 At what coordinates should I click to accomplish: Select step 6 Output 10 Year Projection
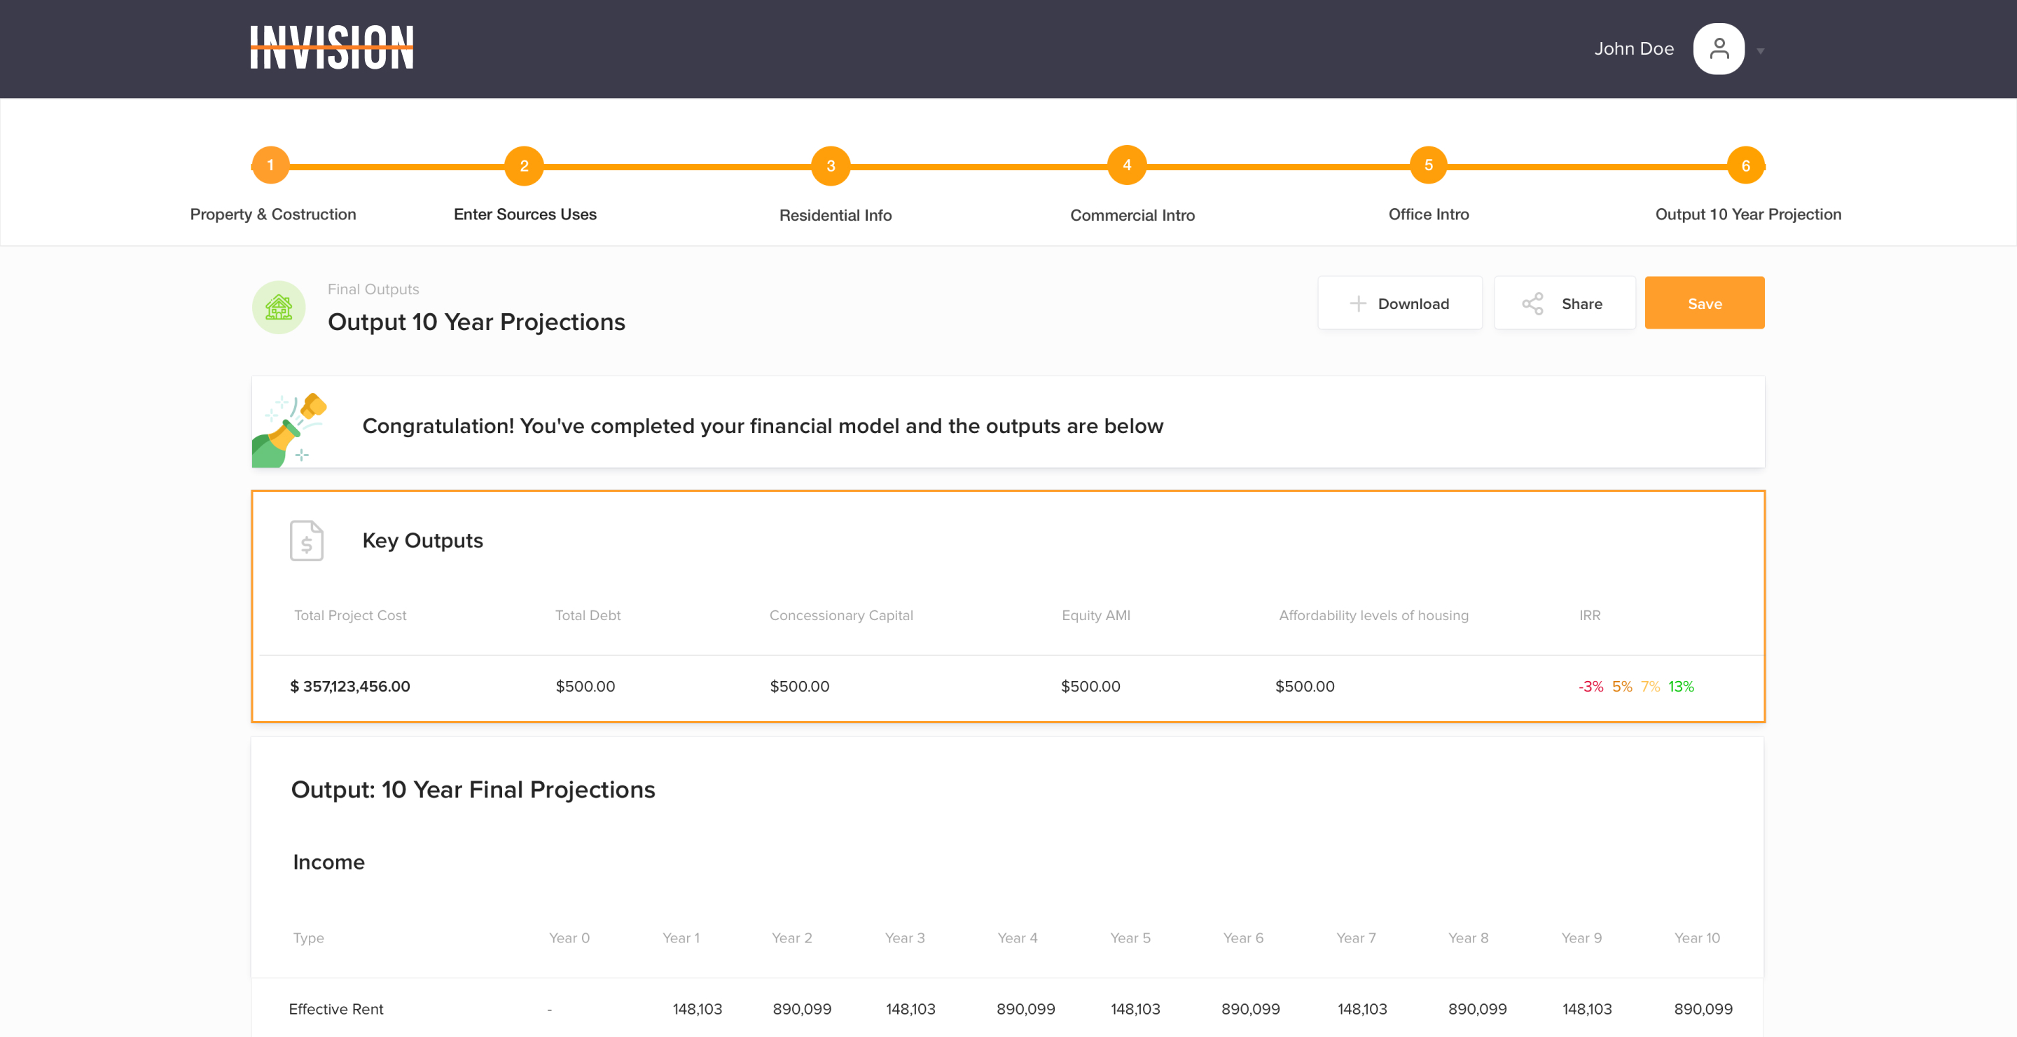click(x=1745, y=166)
